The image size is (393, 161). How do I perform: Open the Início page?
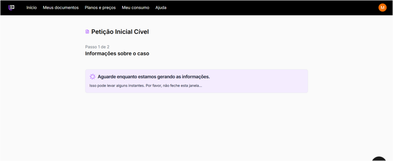click(x=31, y=8)
